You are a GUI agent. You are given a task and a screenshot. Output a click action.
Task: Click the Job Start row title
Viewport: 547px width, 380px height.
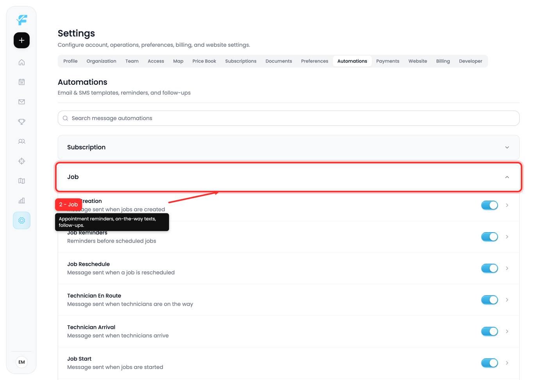tap(79, 358)
